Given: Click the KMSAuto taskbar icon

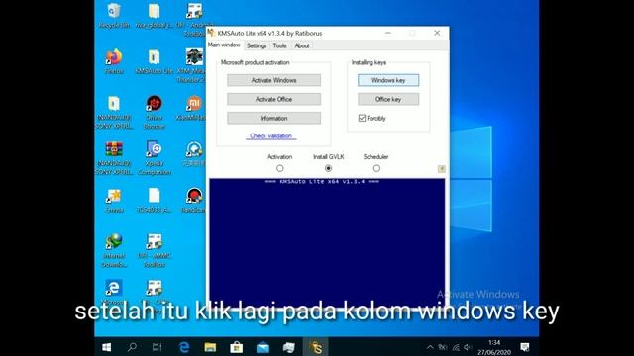Looking at the screenshot, I should (316, 347).
